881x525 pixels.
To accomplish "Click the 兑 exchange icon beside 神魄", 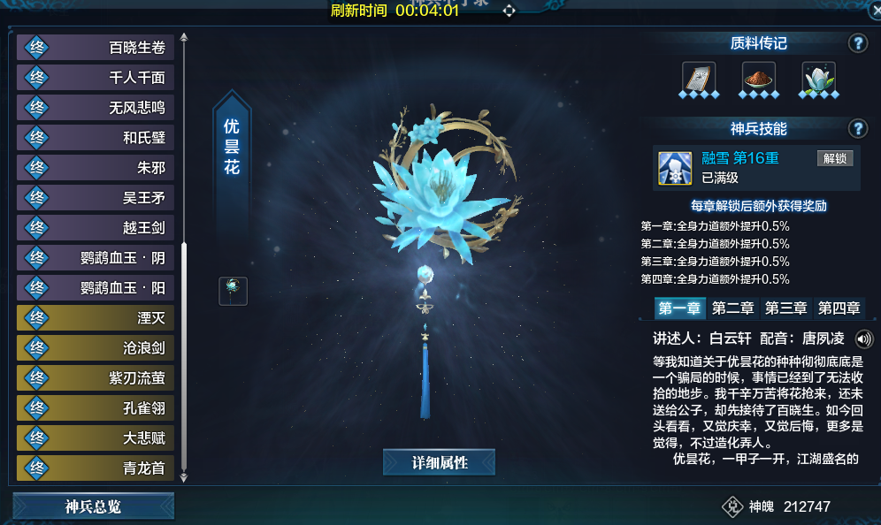I will 732,506.
